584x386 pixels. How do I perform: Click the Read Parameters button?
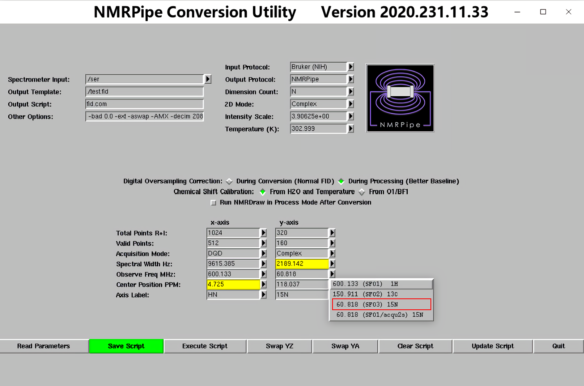[44, 346]
